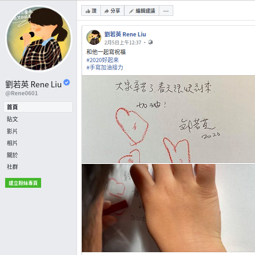
Task: Open the 貼文 sidebar section
Action: tap(12, 119)
